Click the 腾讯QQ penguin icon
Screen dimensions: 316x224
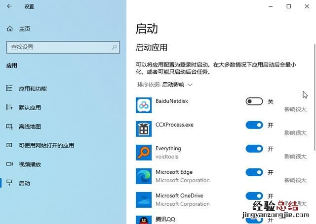[144, 220]
